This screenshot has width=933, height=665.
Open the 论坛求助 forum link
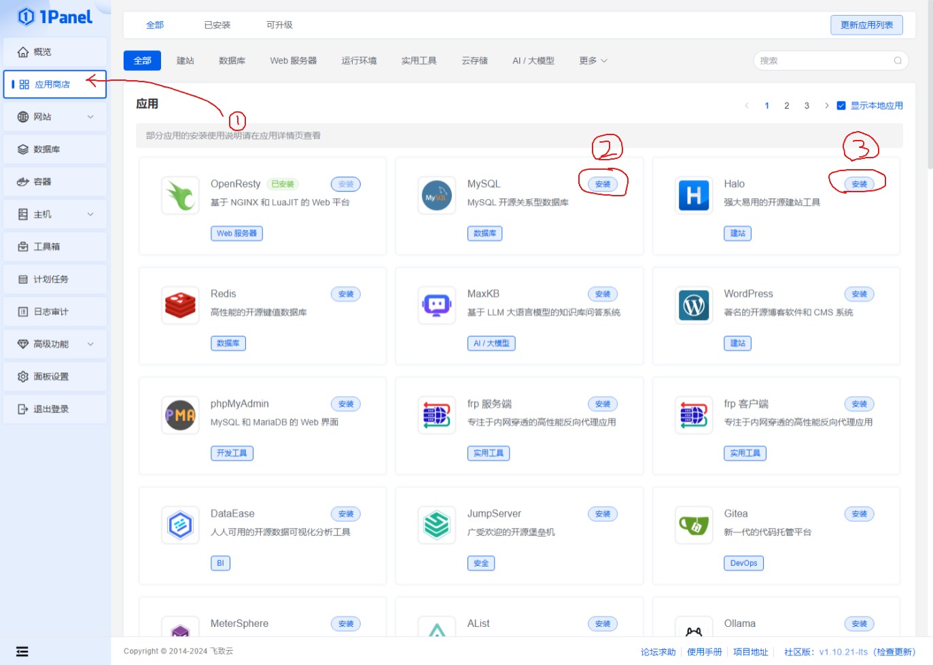tap(658, 652)
